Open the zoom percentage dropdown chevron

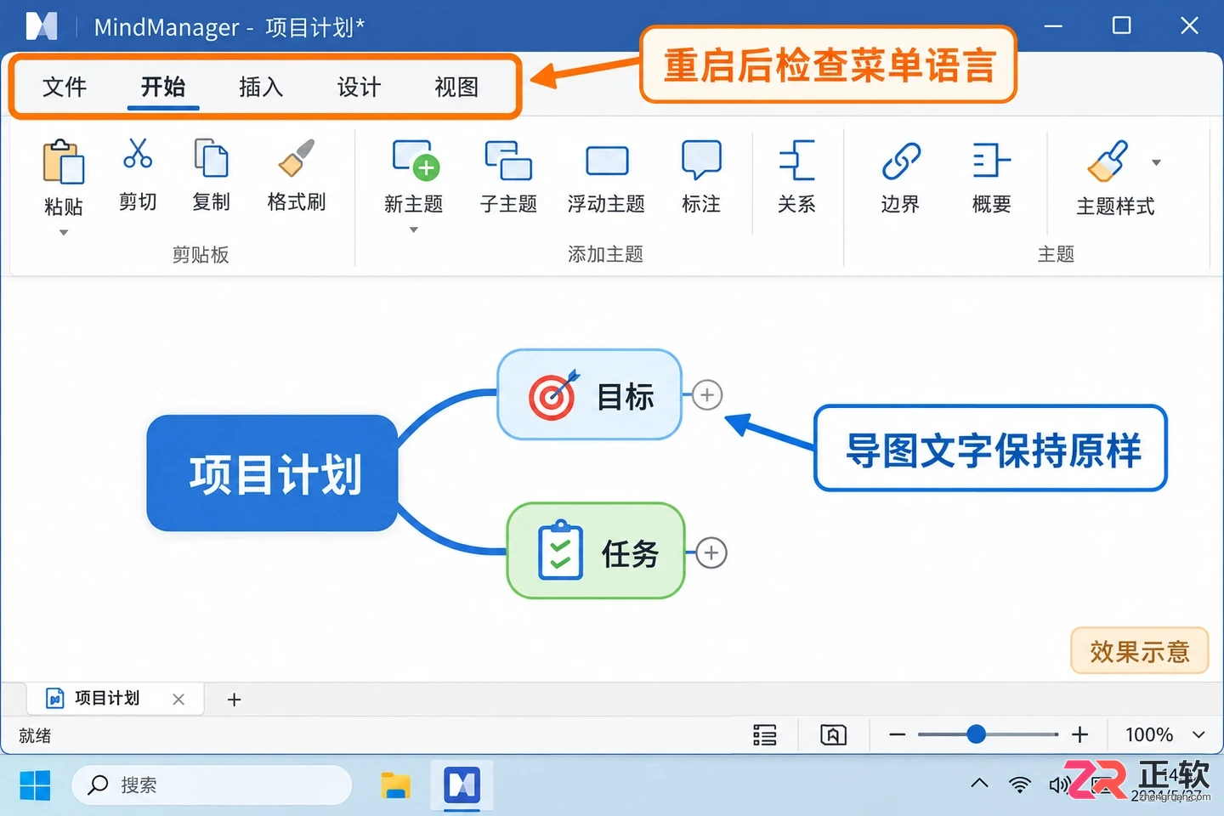1198,734
